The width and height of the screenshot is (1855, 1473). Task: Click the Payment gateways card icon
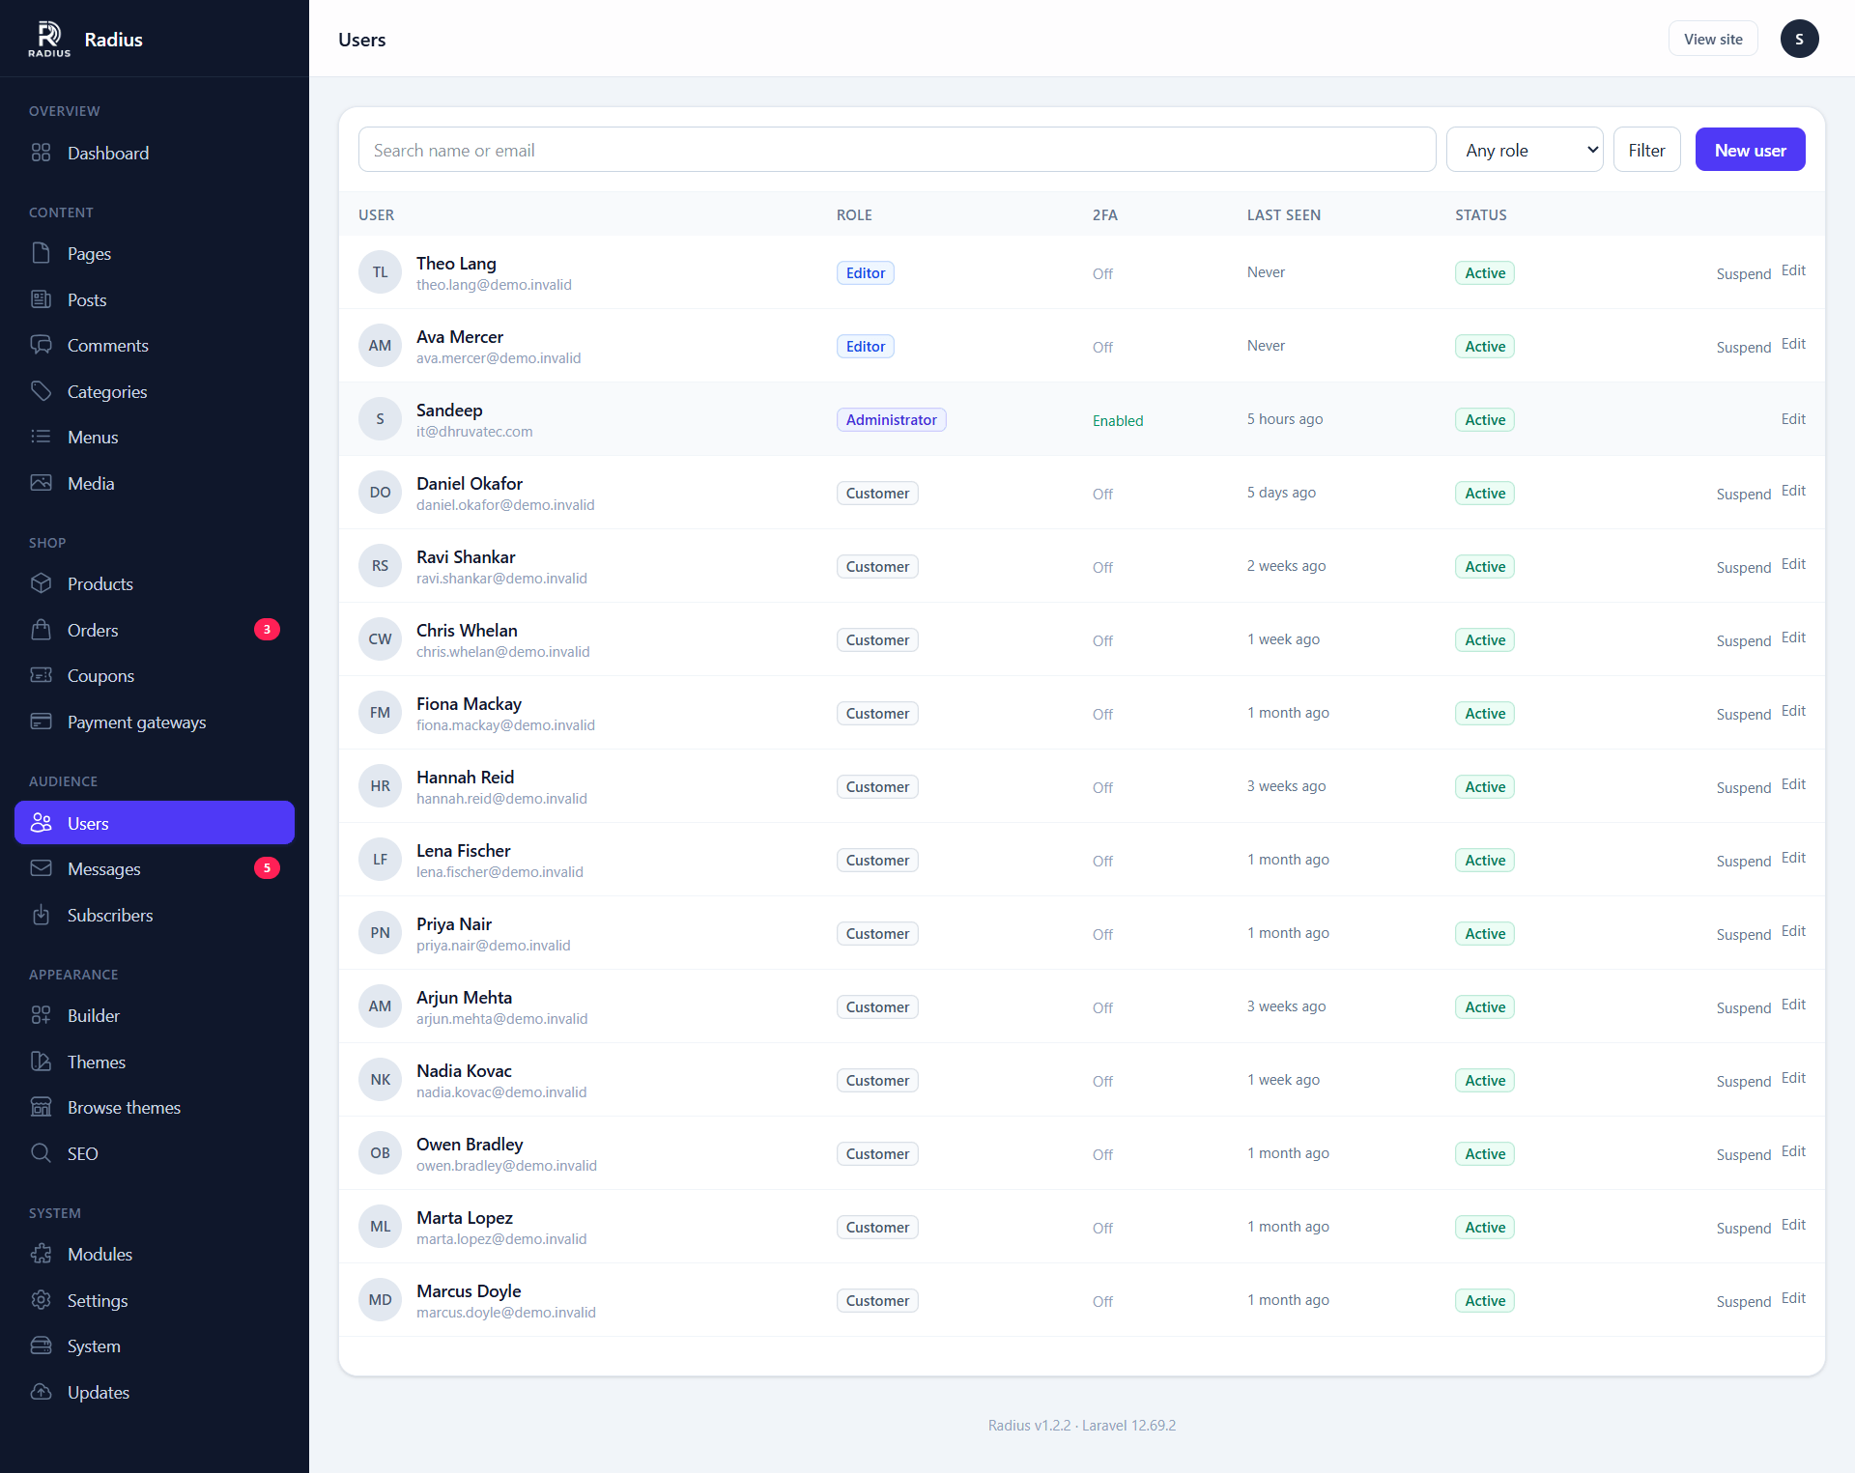[x=41, y=722]
